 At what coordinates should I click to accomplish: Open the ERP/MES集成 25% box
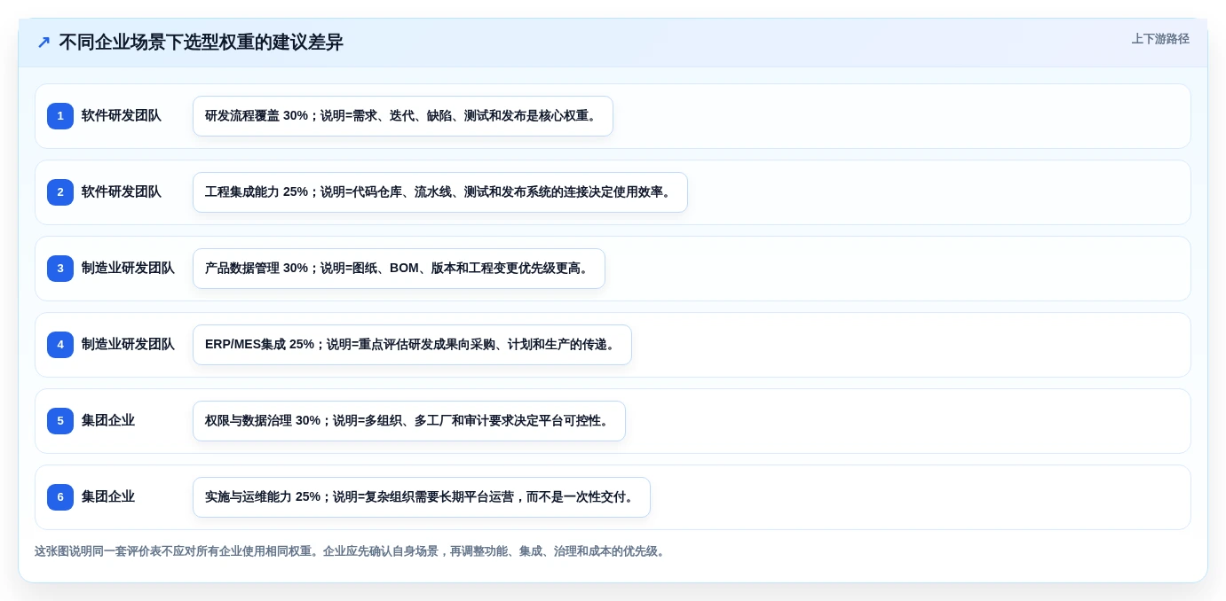tap(412, 345)
